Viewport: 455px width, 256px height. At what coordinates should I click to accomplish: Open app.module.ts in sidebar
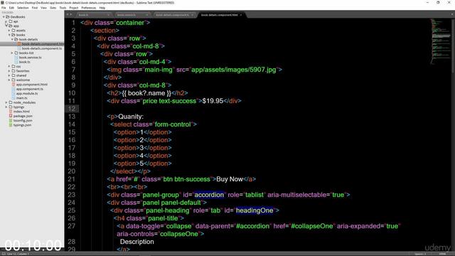(27, 93)
